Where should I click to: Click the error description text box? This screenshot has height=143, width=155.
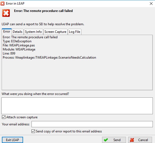(x=77, y=106)
